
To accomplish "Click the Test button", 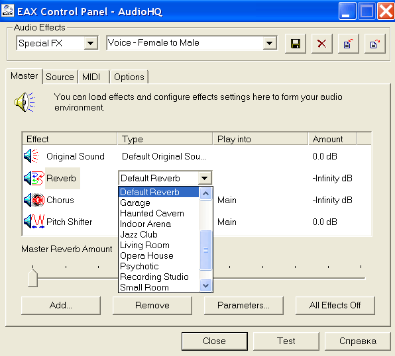I will [286, 341].
